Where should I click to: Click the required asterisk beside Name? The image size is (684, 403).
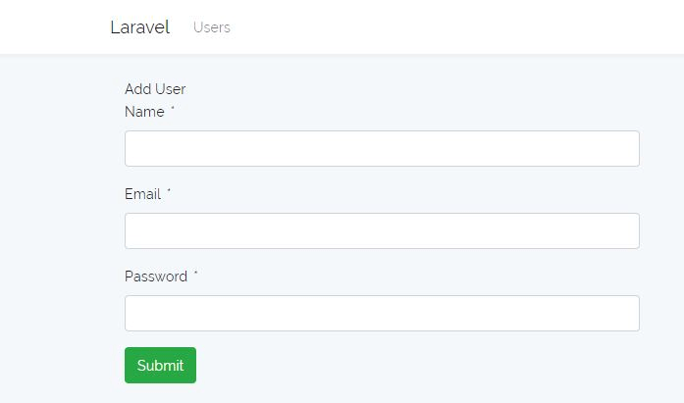pyautogui.click(x=173, y=108)
